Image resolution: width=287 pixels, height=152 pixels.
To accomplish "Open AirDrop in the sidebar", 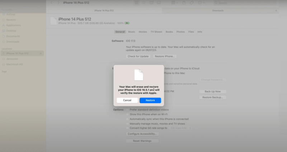I will tap(11, 14).
